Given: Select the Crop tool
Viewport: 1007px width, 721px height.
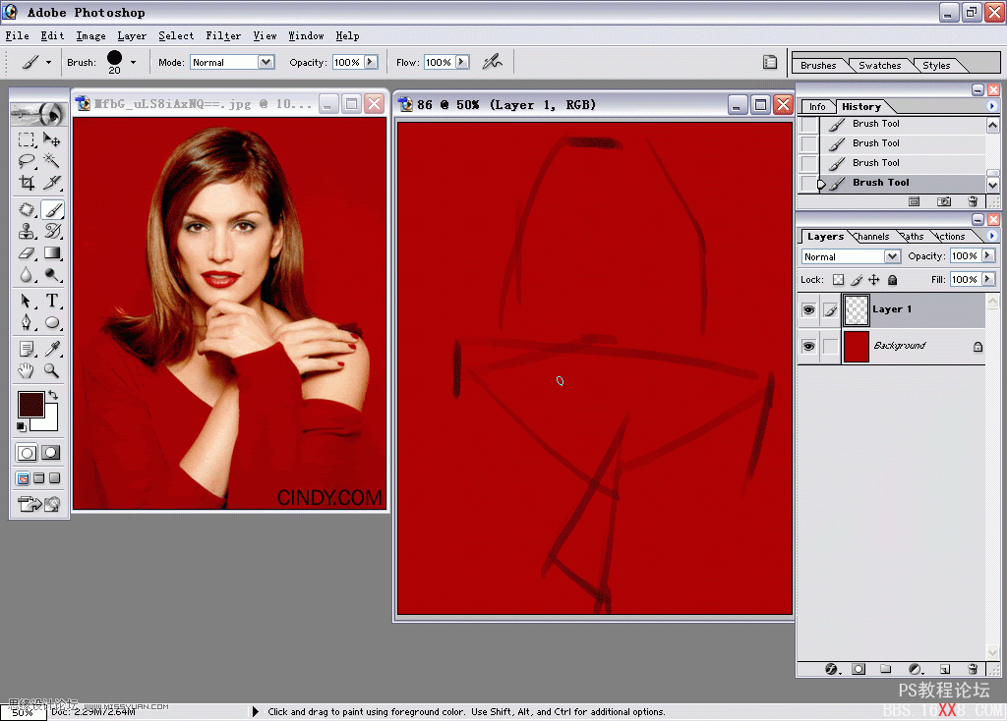Looking at the screenshot, I should [27, 183].
